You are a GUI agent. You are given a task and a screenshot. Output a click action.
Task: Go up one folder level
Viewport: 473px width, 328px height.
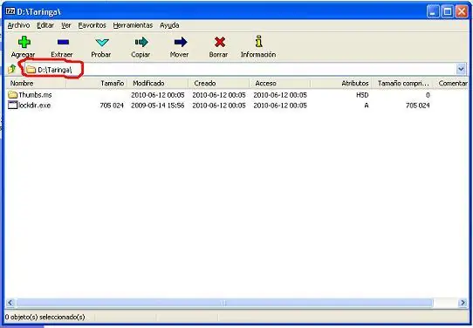pos(12,69)
